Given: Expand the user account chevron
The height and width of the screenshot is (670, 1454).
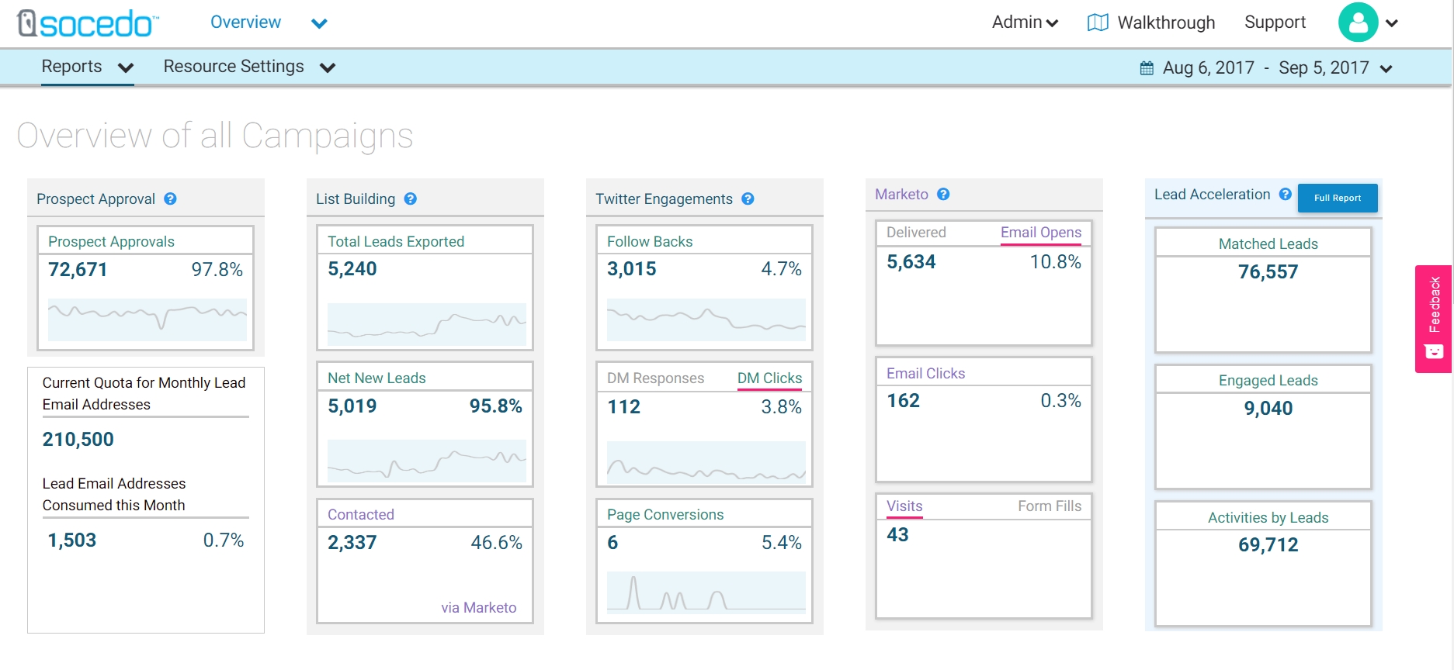Looking at the screenshot, I should [1392, 23].
